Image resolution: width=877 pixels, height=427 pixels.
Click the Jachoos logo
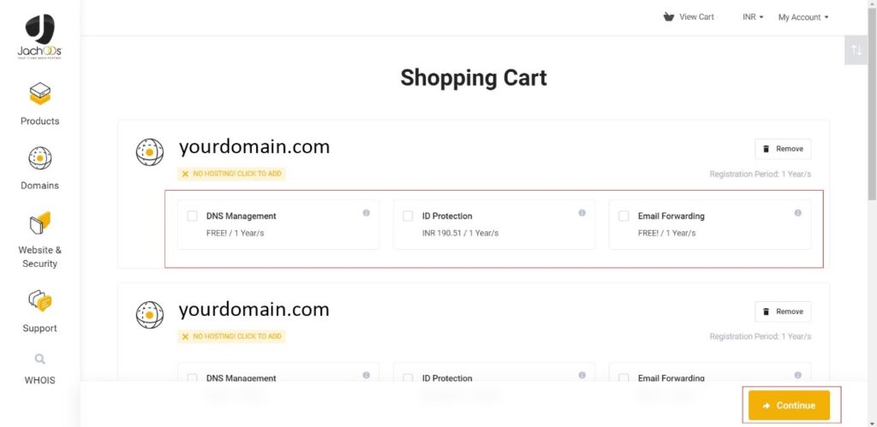39,36
